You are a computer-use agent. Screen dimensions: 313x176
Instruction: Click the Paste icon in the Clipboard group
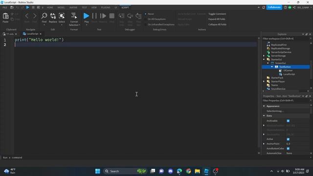coord(5,16)
